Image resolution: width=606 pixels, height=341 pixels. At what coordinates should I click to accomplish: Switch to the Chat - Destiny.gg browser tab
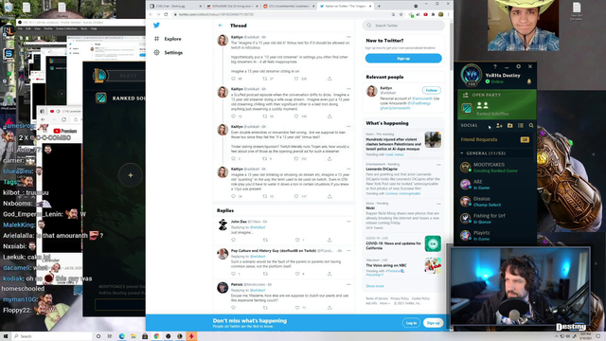(x=175, y=7)
